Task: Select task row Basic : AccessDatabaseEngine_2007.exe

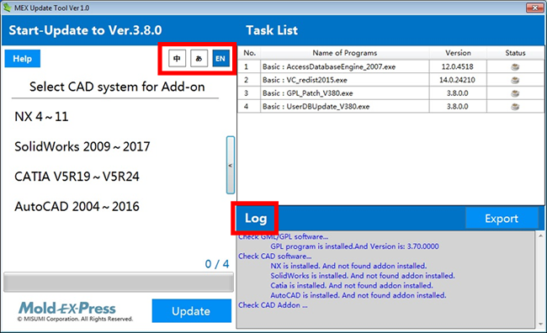Action: (390, 66)
